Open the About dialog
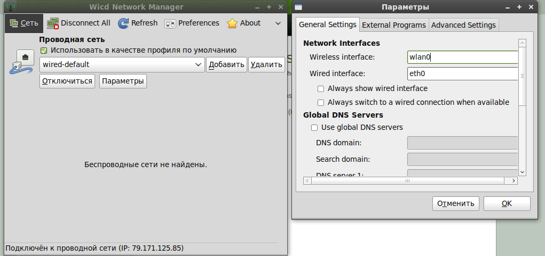Screen dimensions: 545x256 click(x=243, y=23)
